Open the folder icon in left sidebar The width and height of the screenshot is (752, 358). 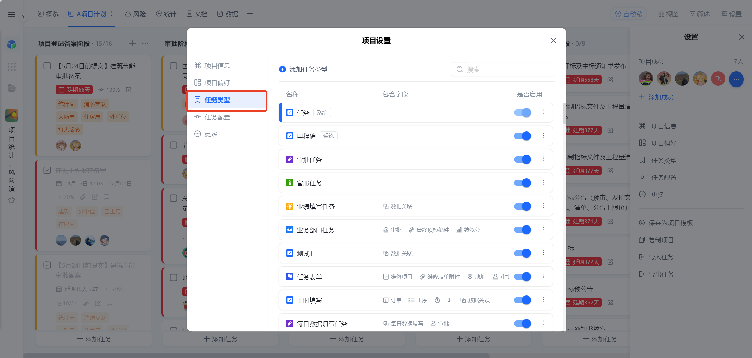click(x=12, y=88)
